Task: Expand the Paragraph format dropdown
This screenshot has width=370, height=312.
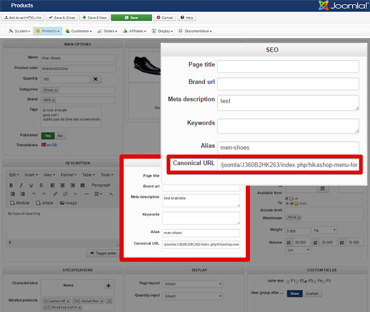Action: click(104, 185)
